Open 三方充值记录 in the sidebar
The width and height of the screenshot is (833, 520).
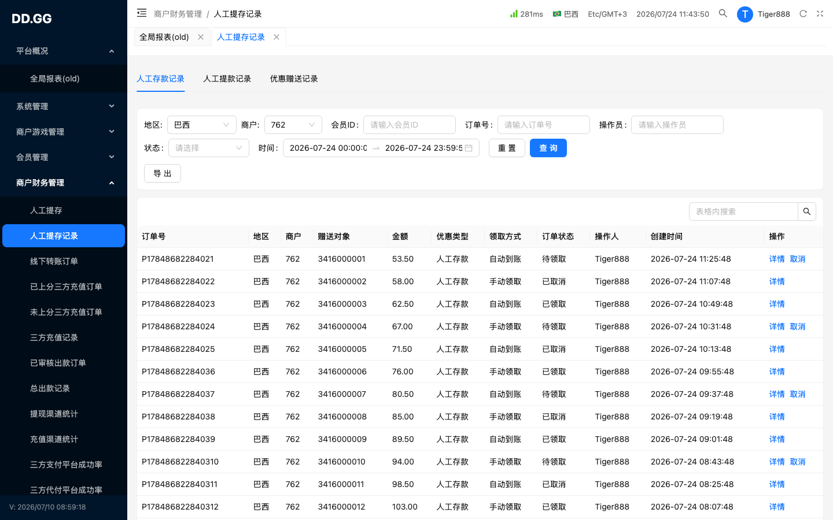[64, 337]
